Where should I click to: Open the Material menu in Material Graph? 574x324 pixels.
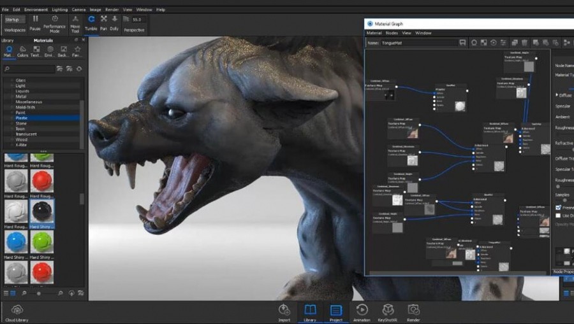(x=374, y=33)
